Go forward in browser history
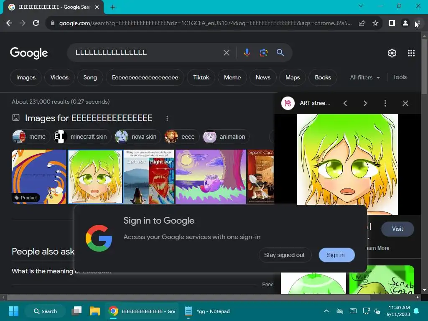 click(x=23, y=23)
